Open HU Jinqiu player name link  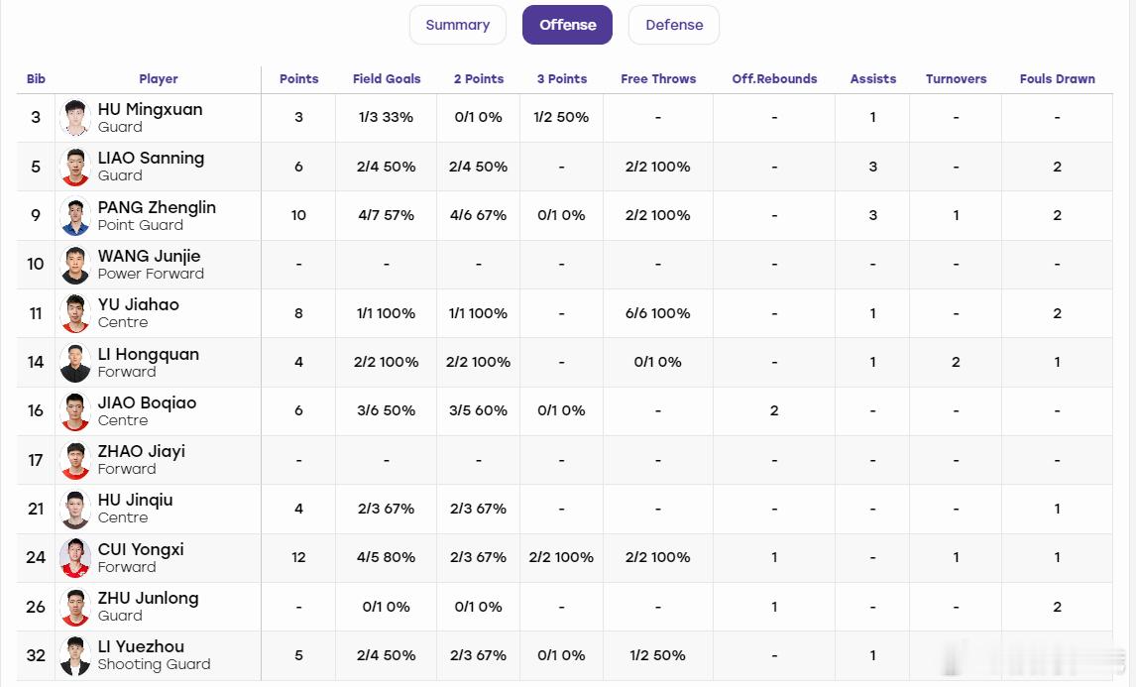click(136, 500)
